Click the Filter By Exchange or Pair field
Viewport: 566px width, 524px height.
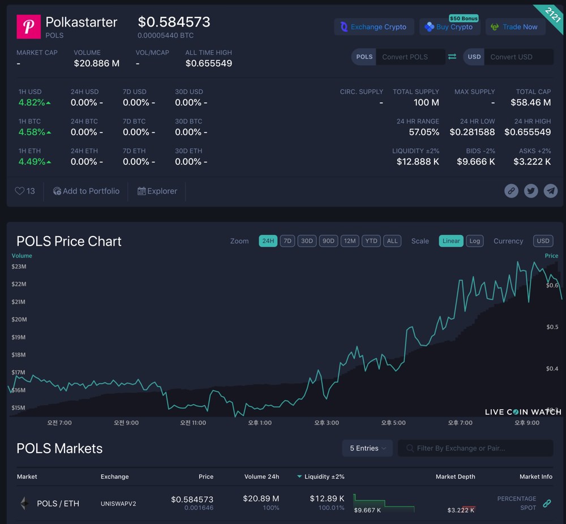[x=475, y=448]
